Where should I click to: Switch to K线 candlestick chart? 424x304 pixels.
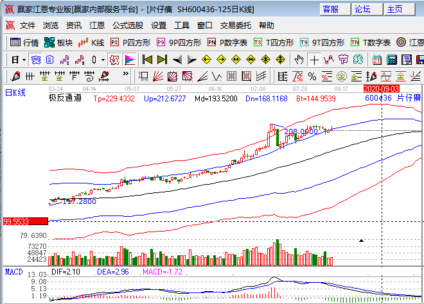[91, 43]
